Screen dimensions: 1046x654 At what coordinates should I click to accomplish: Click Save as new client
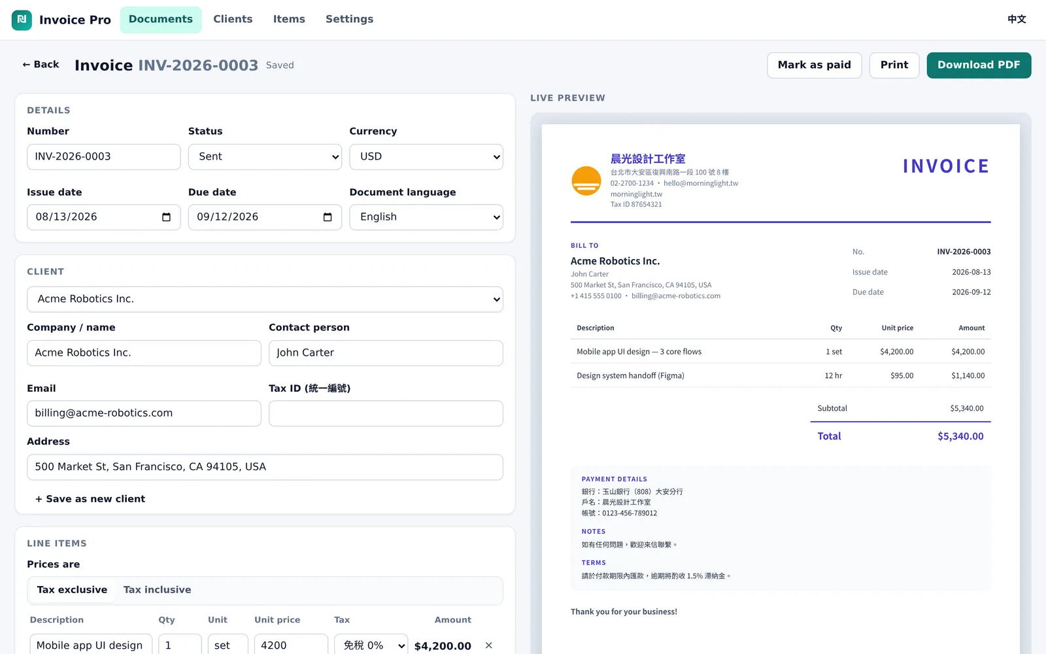90,499
